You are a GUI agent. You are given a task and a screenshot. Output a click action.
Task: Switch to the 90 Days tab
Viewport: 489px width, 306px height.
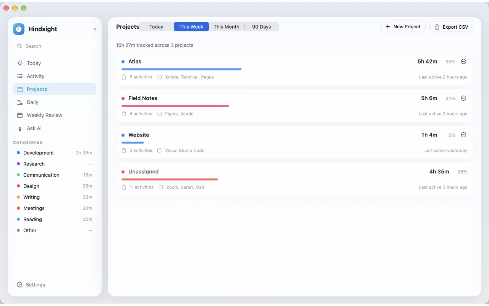[x=262, y=27]
